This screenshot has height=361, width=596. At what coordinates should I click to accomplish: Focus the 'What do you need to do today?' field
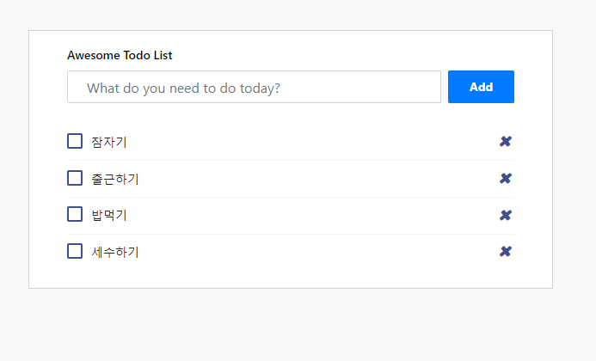pos(254,87)
